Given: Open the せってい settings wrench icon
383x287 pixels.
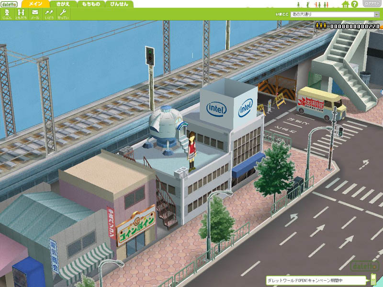Looking at the screenshot, I should click(63, 14).
